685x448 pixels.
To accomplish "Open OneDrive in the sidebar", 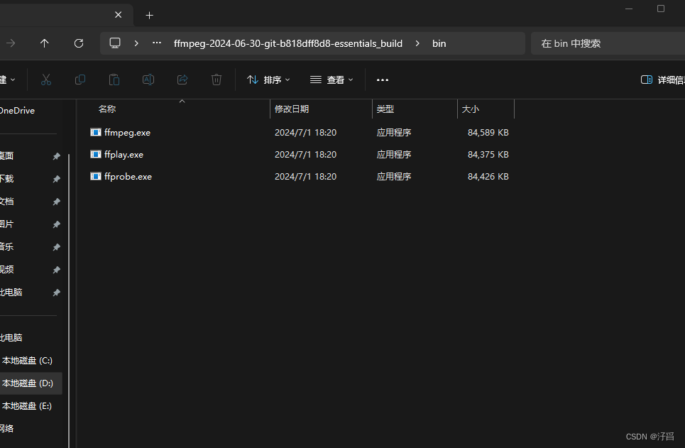I will click(x=18, y=111).
